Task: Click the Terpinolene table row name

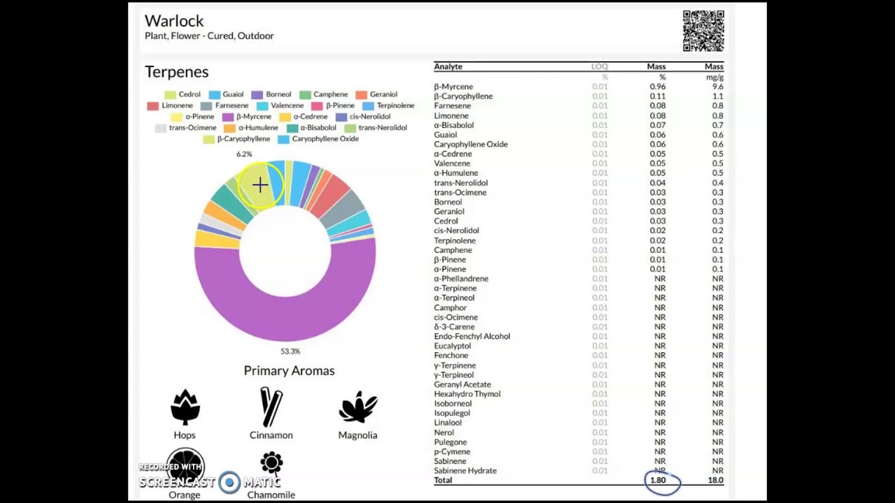Action: pos(455,240)
